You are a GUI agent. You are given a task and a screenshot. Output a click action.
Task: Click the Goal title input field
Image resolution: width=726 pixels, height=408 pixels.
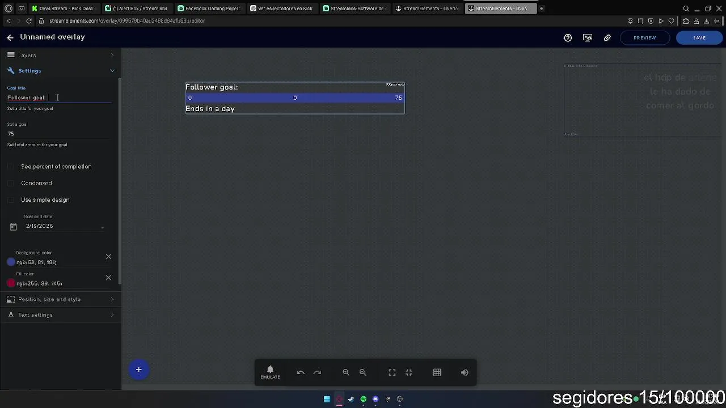click(59, 97)
